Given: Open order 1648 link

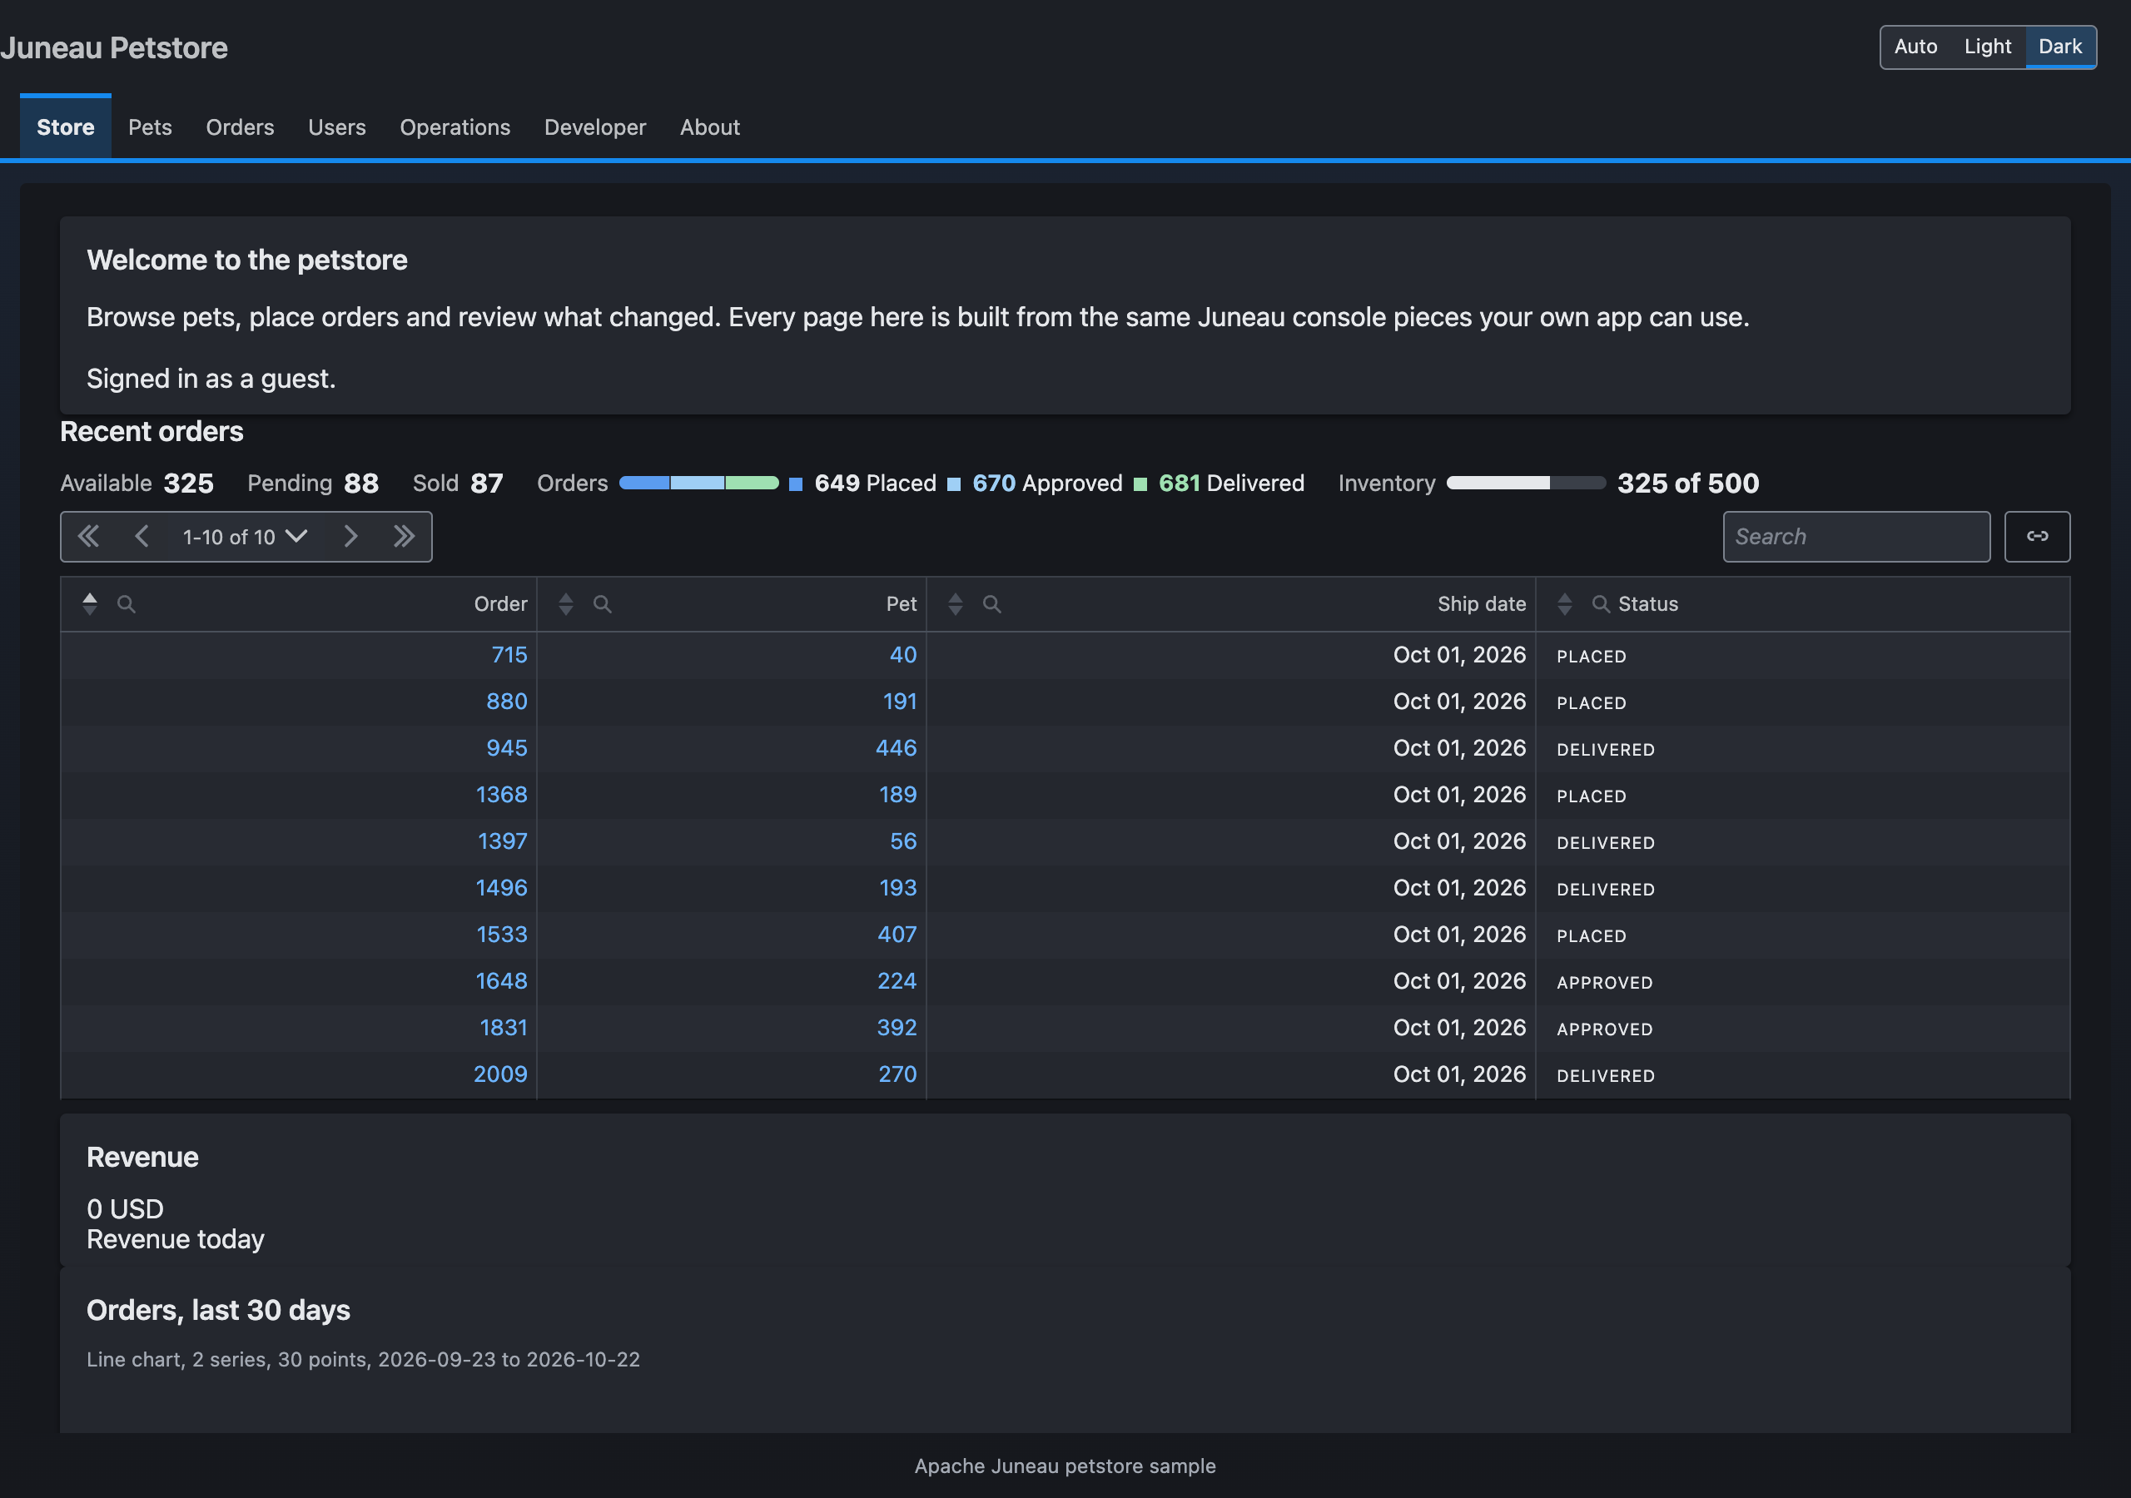Looking at the screenshot, I should coord(501,981).
